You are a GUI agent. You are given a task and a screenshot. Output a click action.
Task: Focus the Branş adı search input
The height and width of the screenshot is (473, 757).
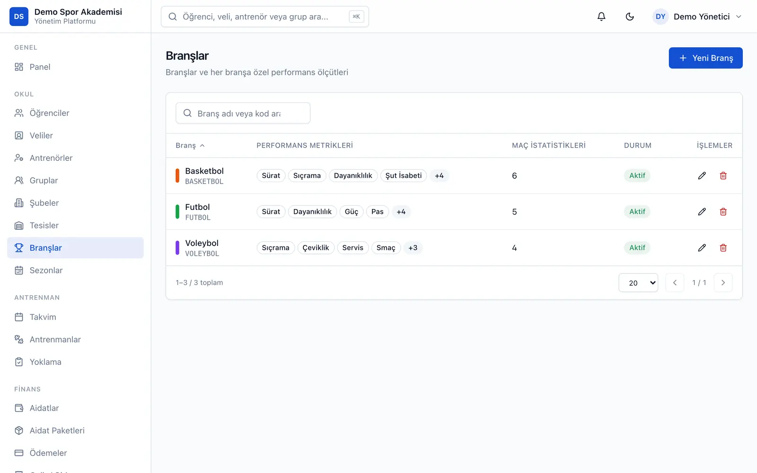point(243,113)
